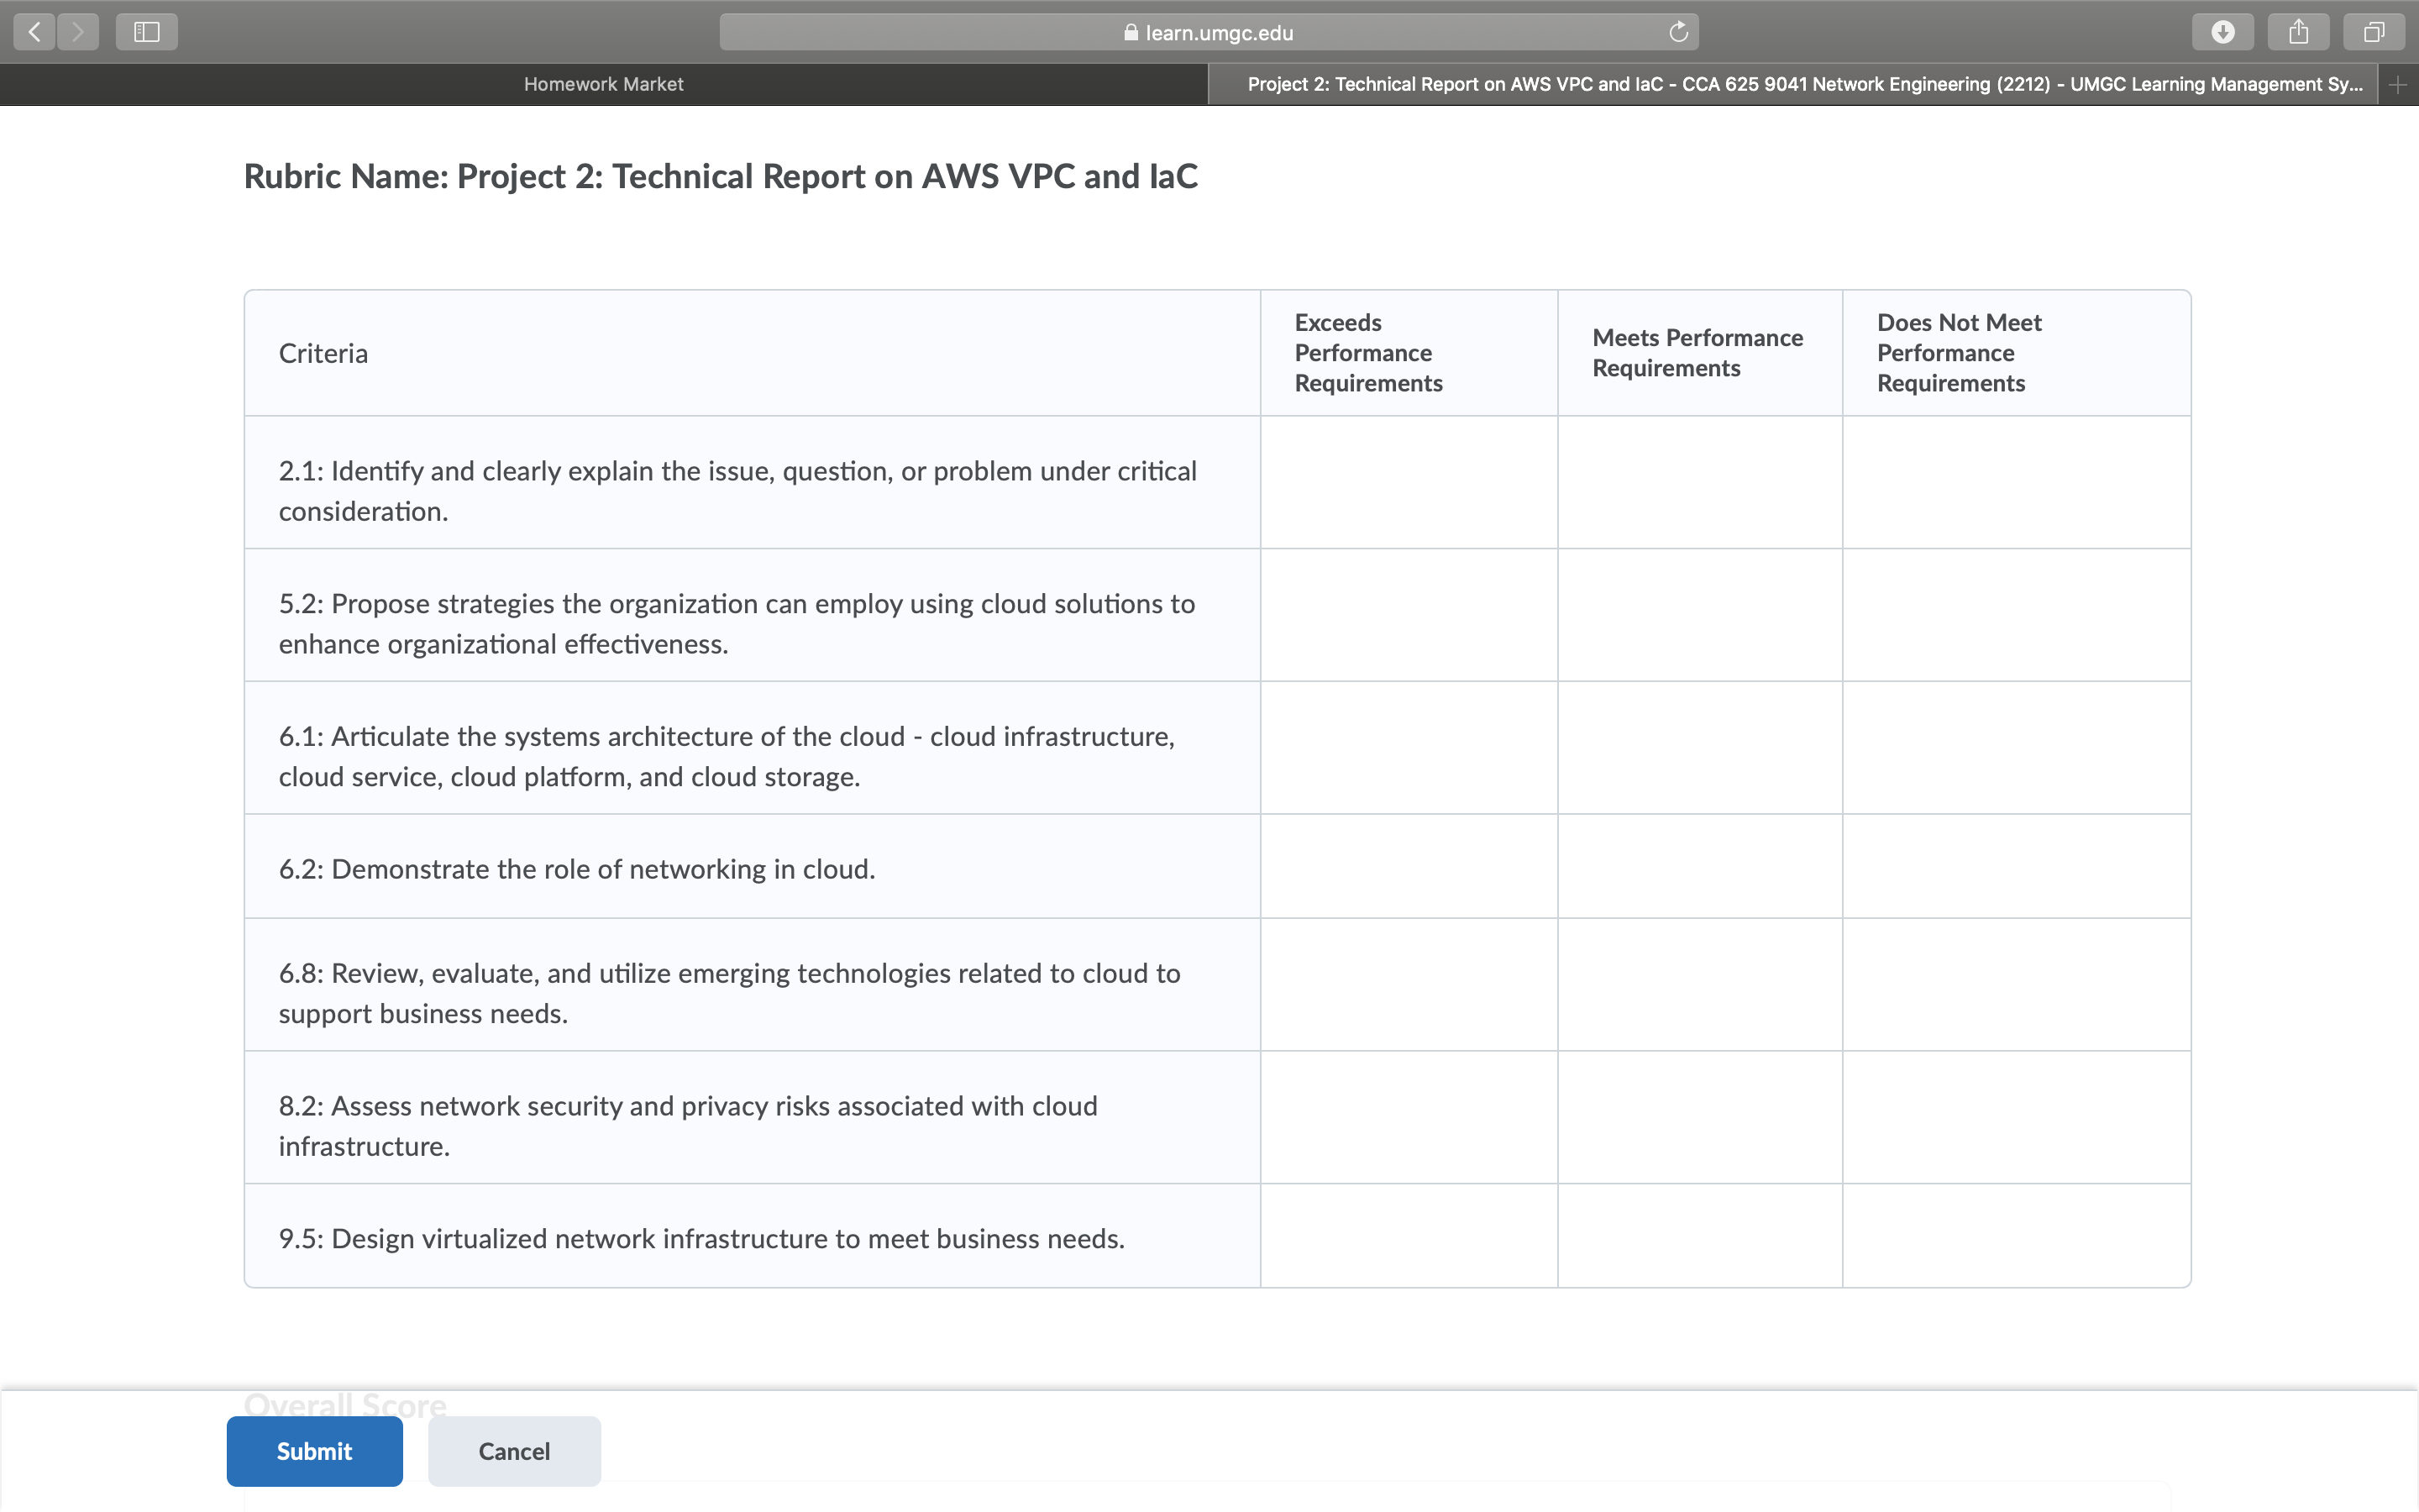This screenshot has width=2419, height=1512.
Task: Click criterion 5.2 Propose strategies text
Action: pos(737,624)
